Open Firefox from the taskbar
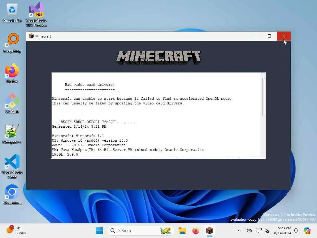317x238 pixels. tap(196, 231)
